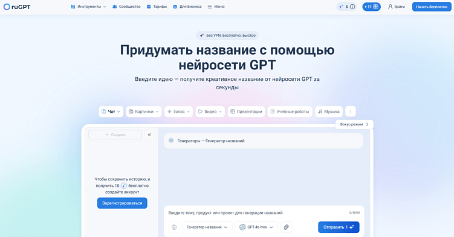Click Отправить 1 send button
Screen dimensions: 454x237
click(x=339, y=227)
